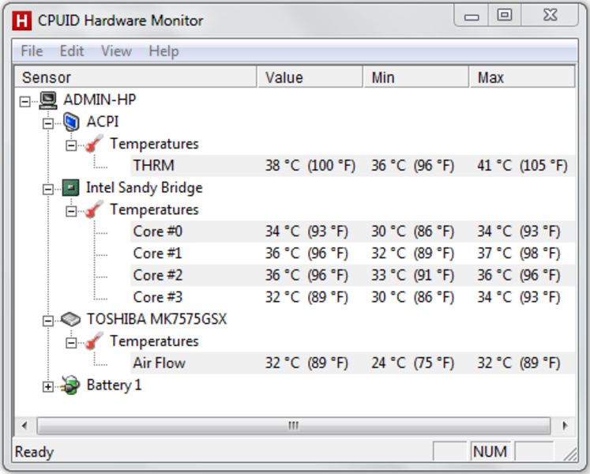
Task: Open the File menu
Action: 32,51
